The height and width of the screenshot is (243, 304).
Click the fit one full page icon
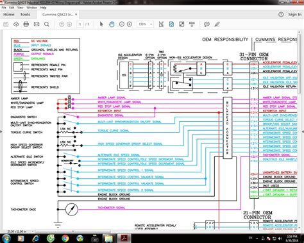tap(171, 24)
